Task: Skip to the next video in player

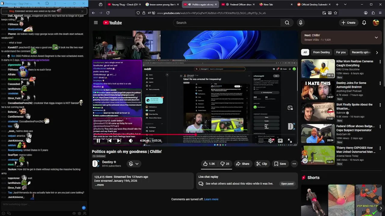Action: pyautogui.click(x=119, y=140)
